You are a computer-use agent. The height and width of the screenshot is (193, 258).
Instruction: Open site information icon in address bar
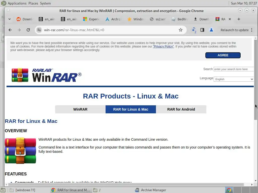pos(39,30)
